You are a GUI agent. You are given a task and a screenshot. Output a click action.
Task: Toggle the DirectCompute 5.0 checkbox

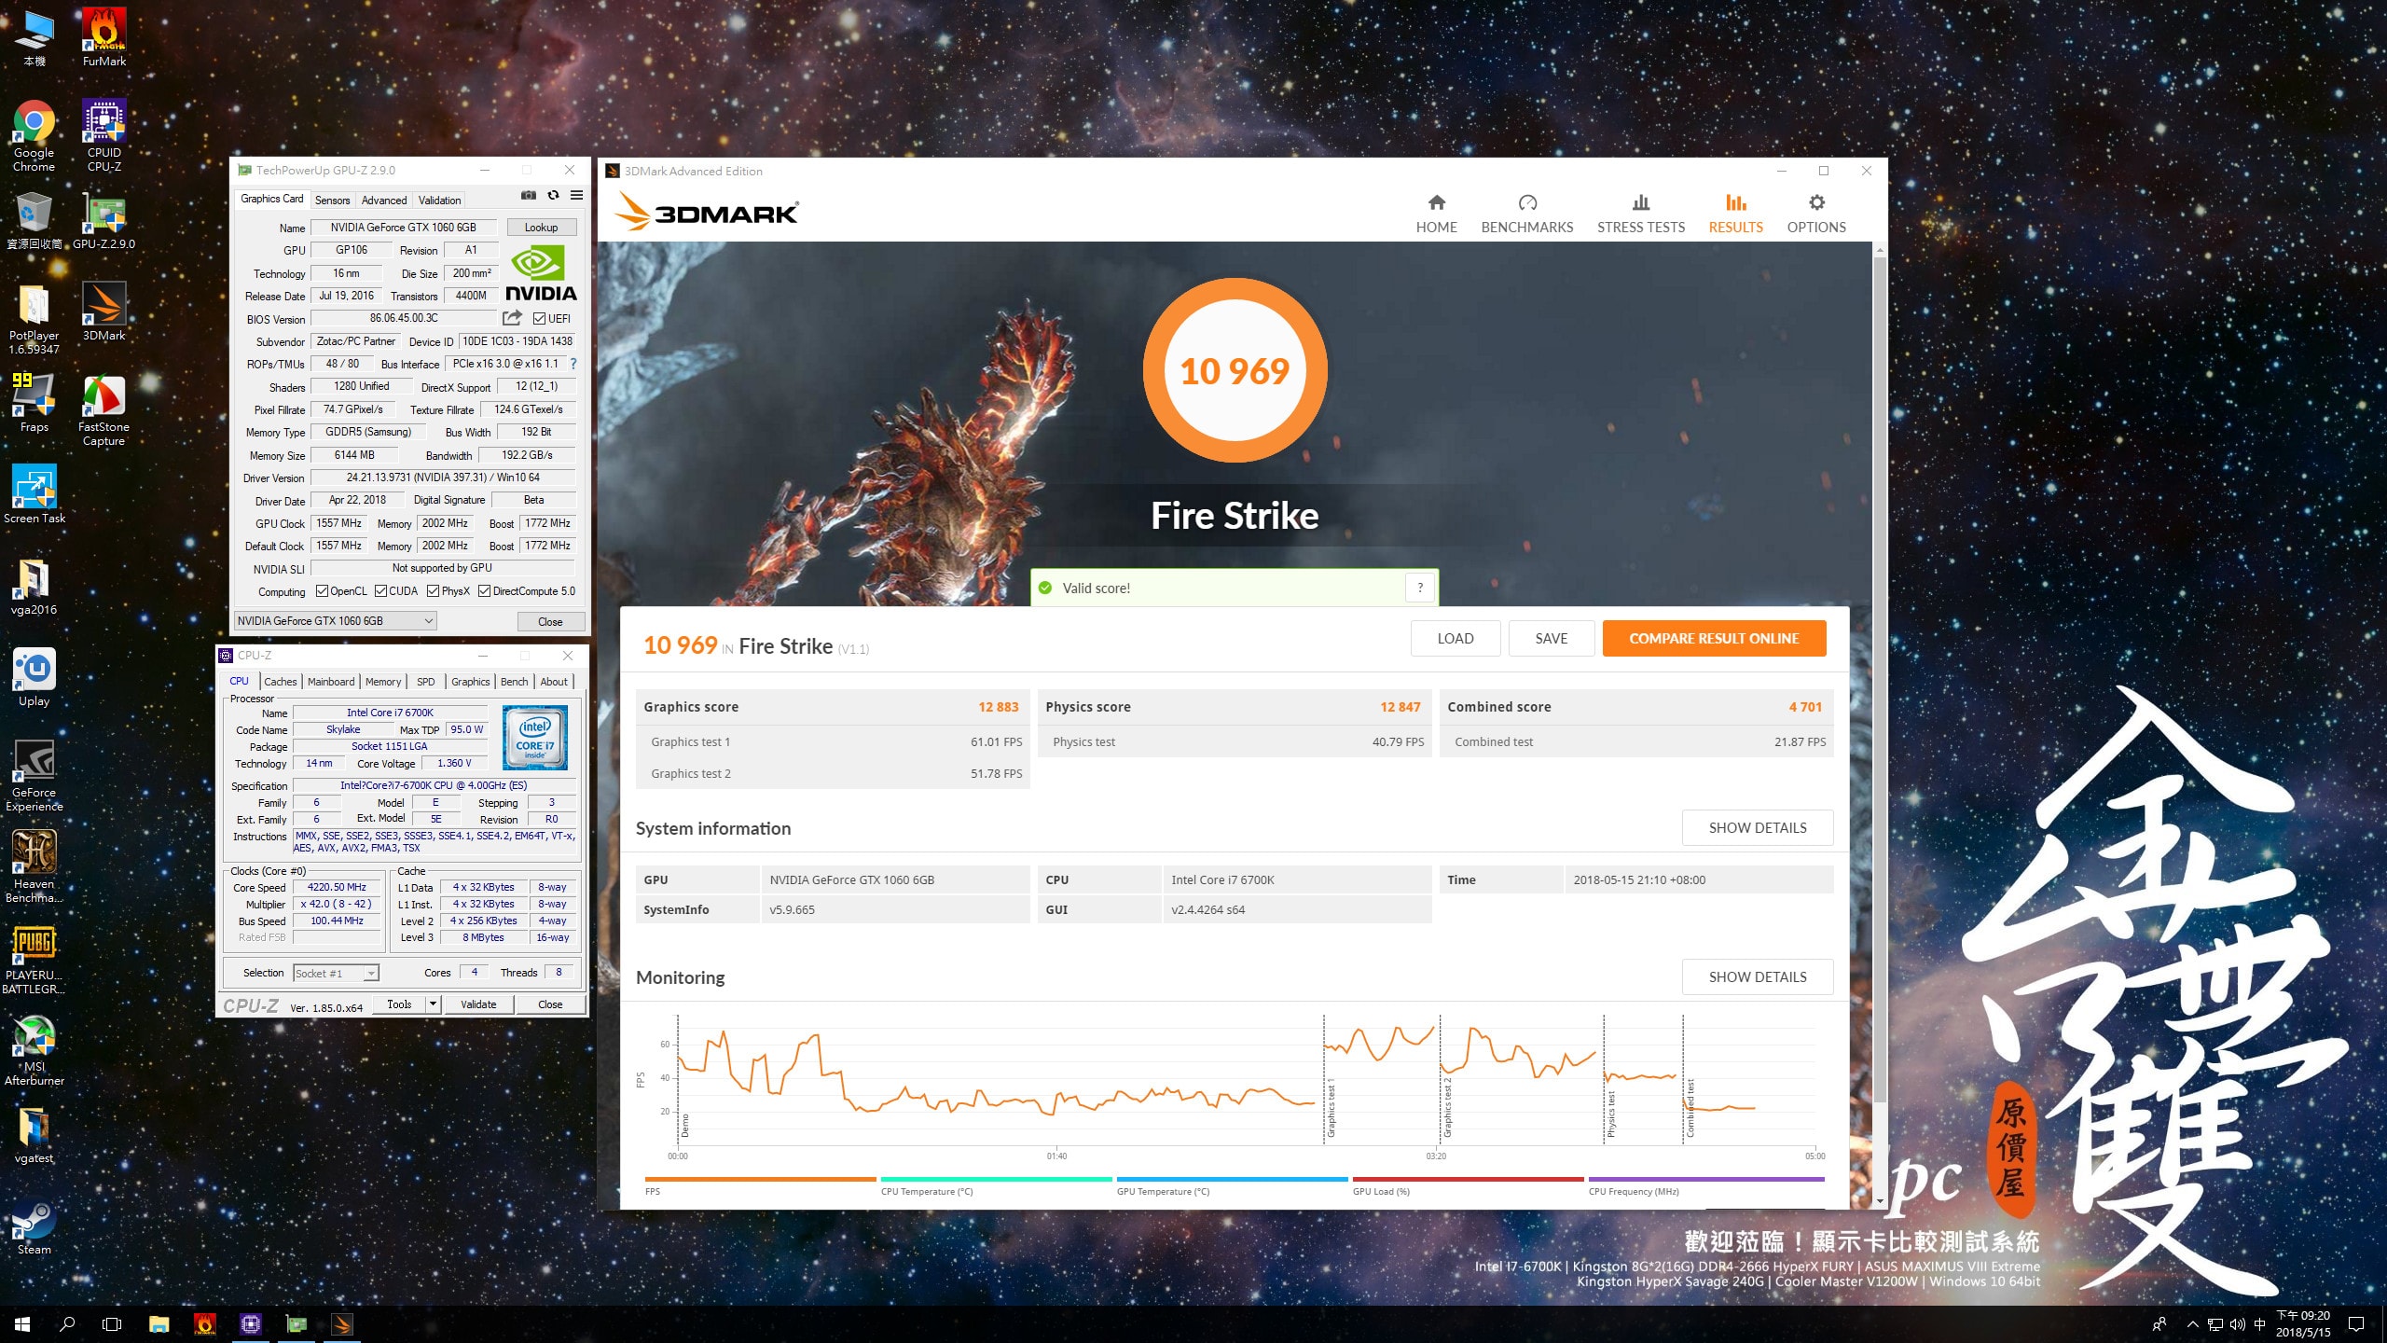[484, 591]
